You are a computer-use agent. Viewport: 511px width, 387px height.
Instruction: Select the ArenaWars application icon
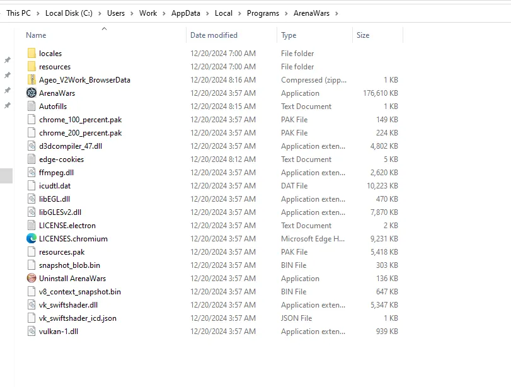tap(32, 93)
